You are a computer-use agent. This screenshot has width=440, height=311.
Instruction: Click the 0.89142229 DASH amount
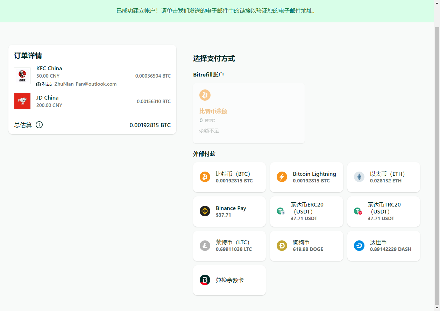pyautogui.click(x=391, y=249)
